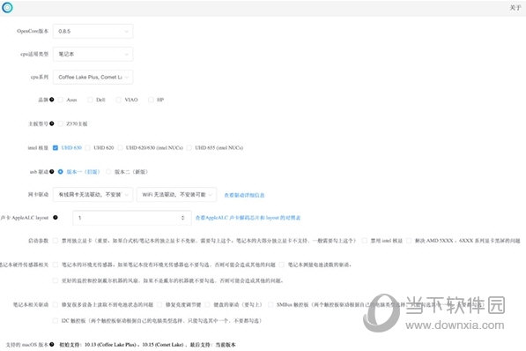The height and width of the screenshot is (351, 526).
Task: Check the 修复亮度调节键 checkbox
Action: pyautogui.click(x=159, y=304)
